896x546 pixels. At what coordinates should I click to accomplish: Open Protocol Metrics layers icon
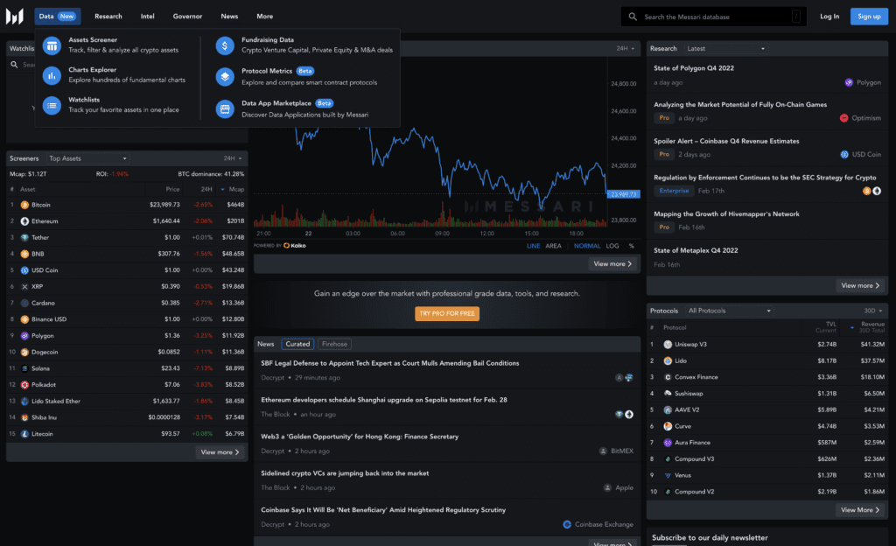(x=225, y=76)
